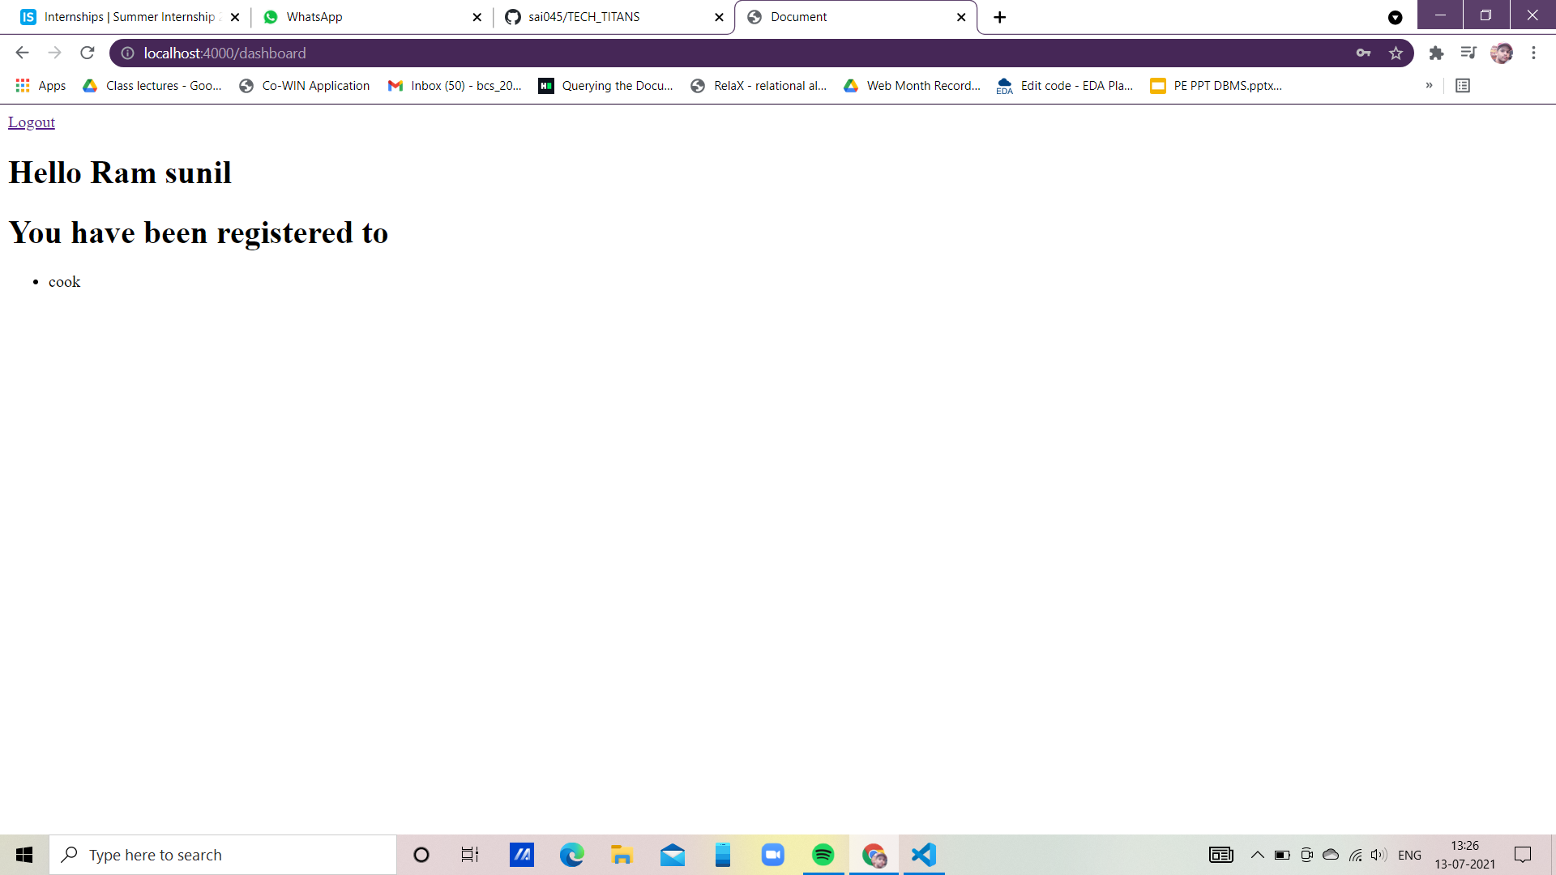The height and width of the screenshot is (875, 1556).
Task: Click the Chrome profile avatar
Action: point(1501,53)
